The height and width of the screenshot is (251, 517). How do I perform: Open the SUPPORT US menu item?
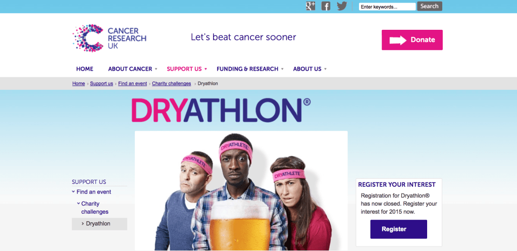point(184,69)
